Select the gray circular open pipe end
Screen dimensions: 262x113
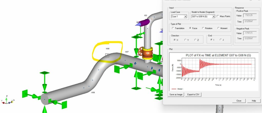click(x=45, y=99)
